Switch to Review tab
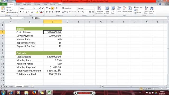169x95 pixels. tap(53, 4)
